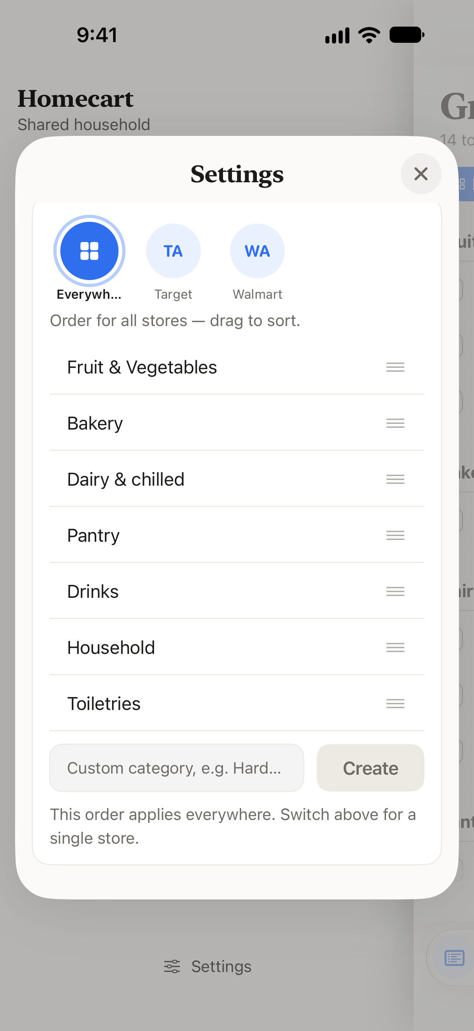
Task: Close the Settings sheet
Action: 421,174
